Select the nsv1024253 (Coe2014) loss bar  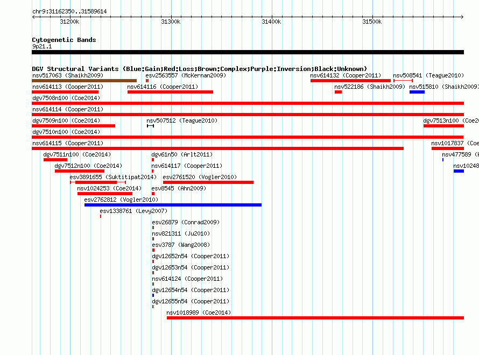105,194
